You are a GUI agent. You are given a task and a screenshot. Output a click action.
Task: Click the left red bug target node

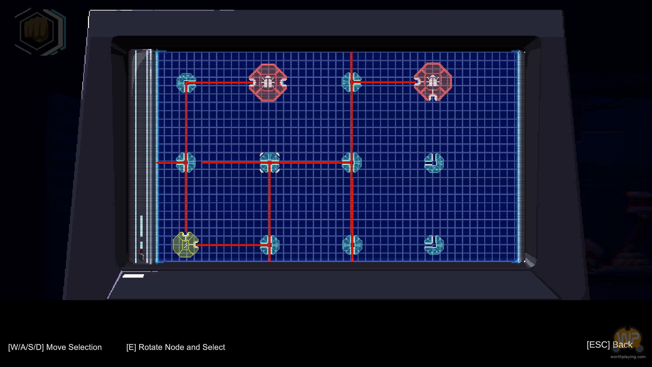pyautogui.click(x=268, y=82)
